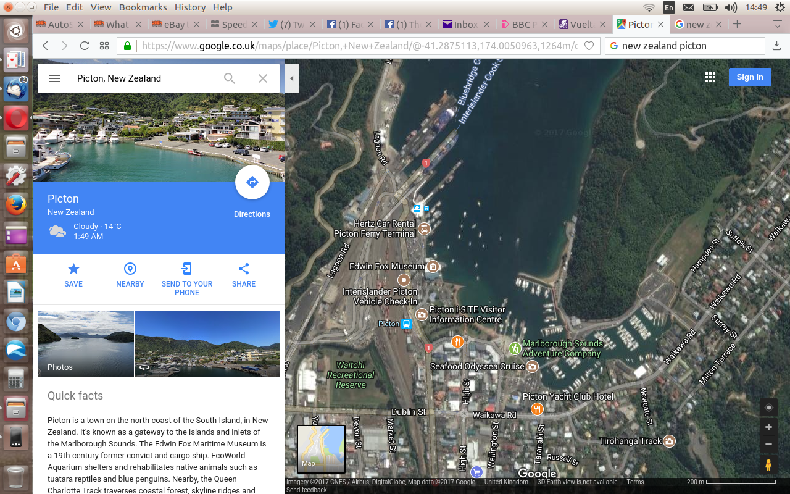Open the system menu gear
The image size is (790, 494).
click(780, 7)
